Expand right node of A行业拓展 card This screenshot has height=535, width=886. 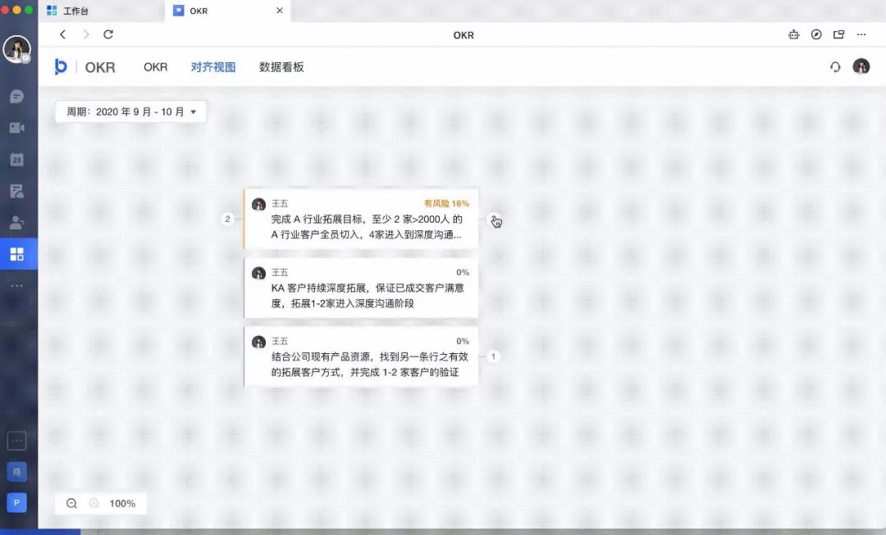click(493, 219)
